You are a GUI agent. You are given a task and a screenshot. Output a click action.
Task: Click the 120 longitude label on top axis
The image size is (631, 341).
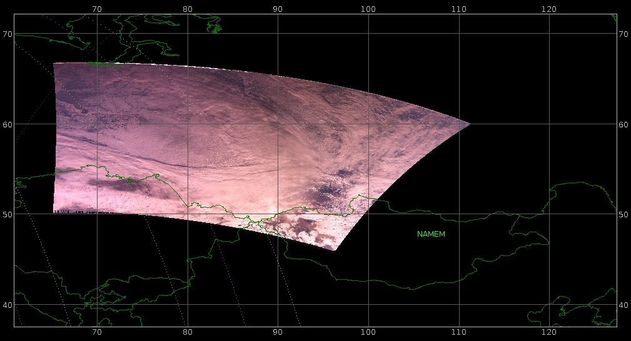pos(549,9)
